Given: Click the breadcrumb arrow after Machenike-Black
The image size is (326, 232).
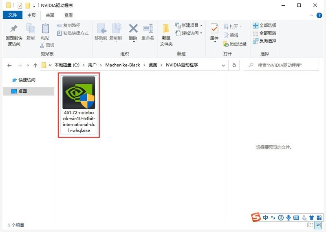Looking at the screenshot, I should click(144, 66).
